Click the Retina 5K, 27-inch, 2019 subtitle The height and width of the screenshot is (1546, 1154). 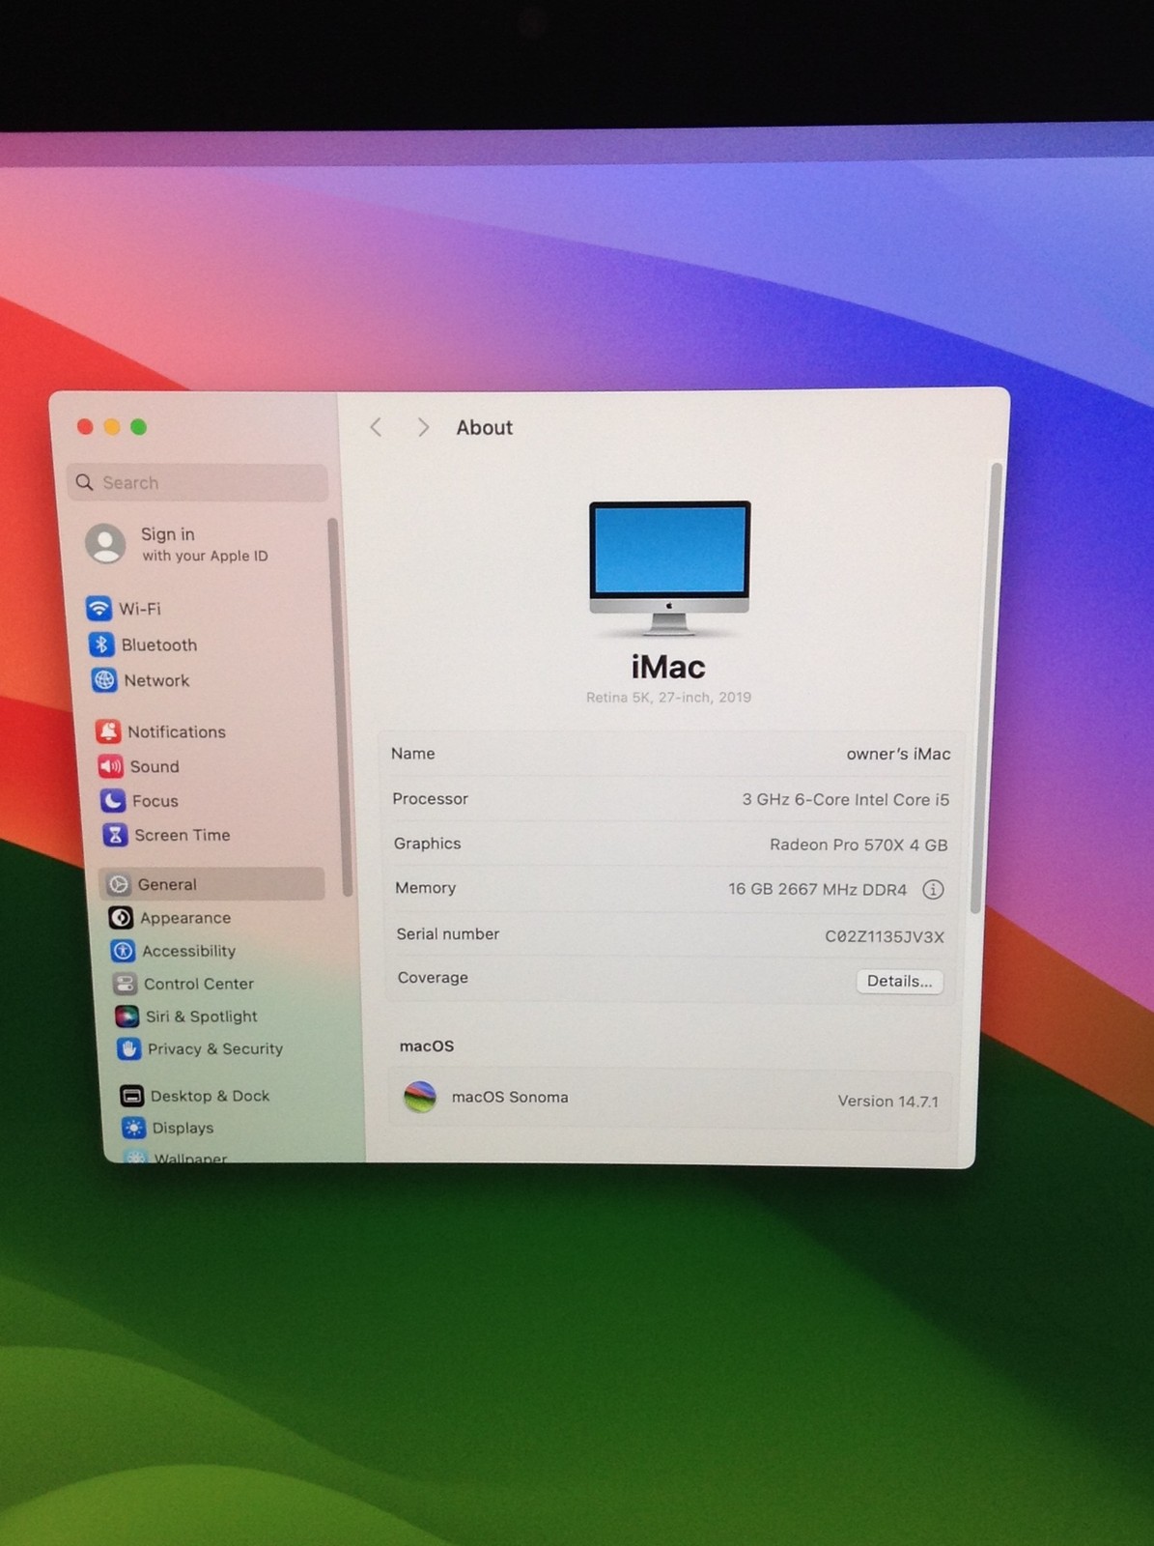[x=668, y=697]
